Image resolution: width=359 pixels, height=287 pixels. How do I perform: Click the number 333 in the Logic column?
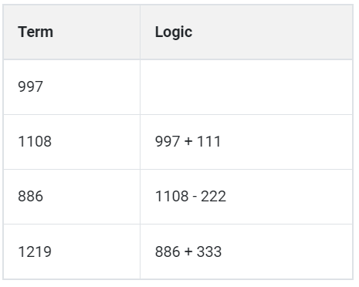[209, 252]
